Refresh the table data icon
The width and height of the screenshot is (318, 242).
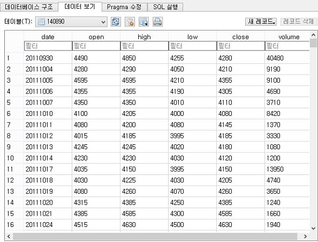[116, 22]
